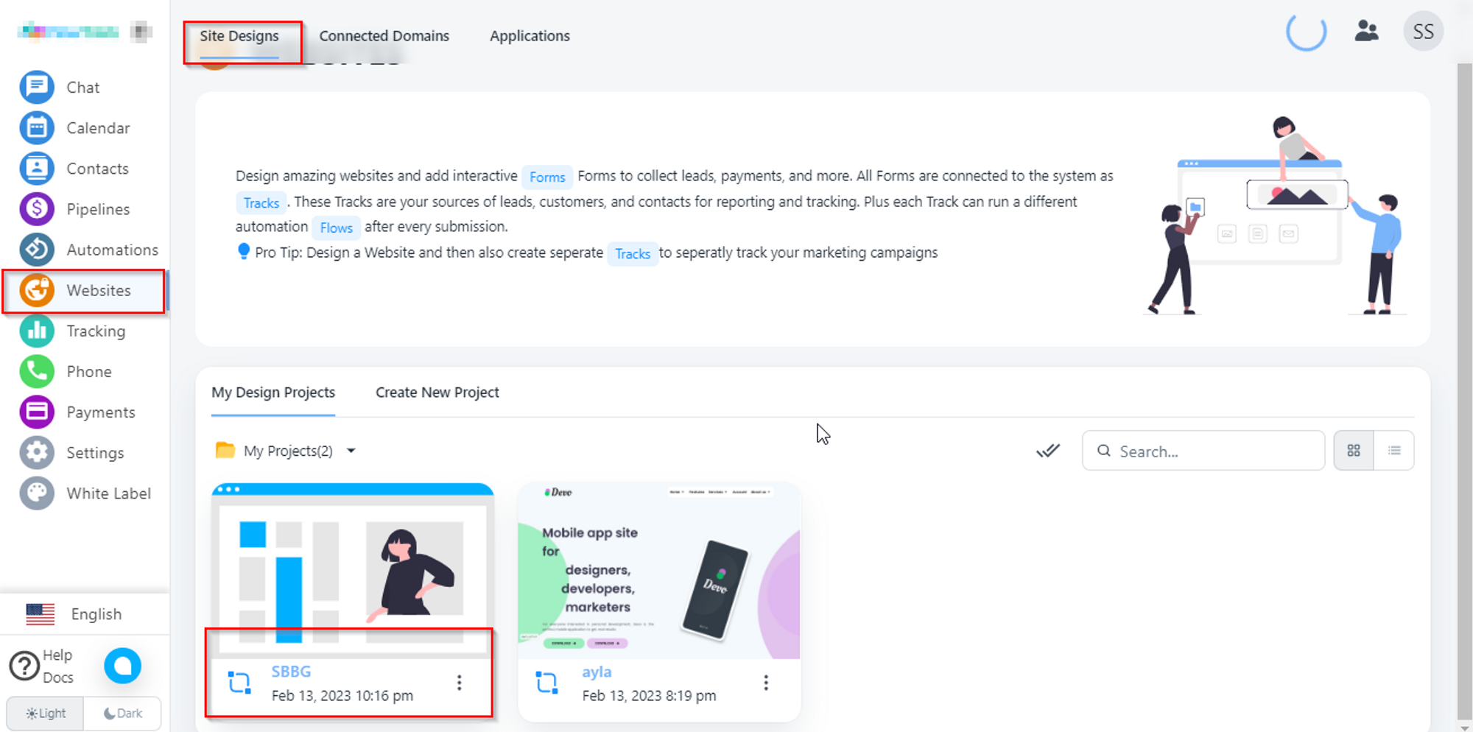Screen dimensions: 1473x732
Task: Click the Flows link in description
Action: tap(336, 228)
